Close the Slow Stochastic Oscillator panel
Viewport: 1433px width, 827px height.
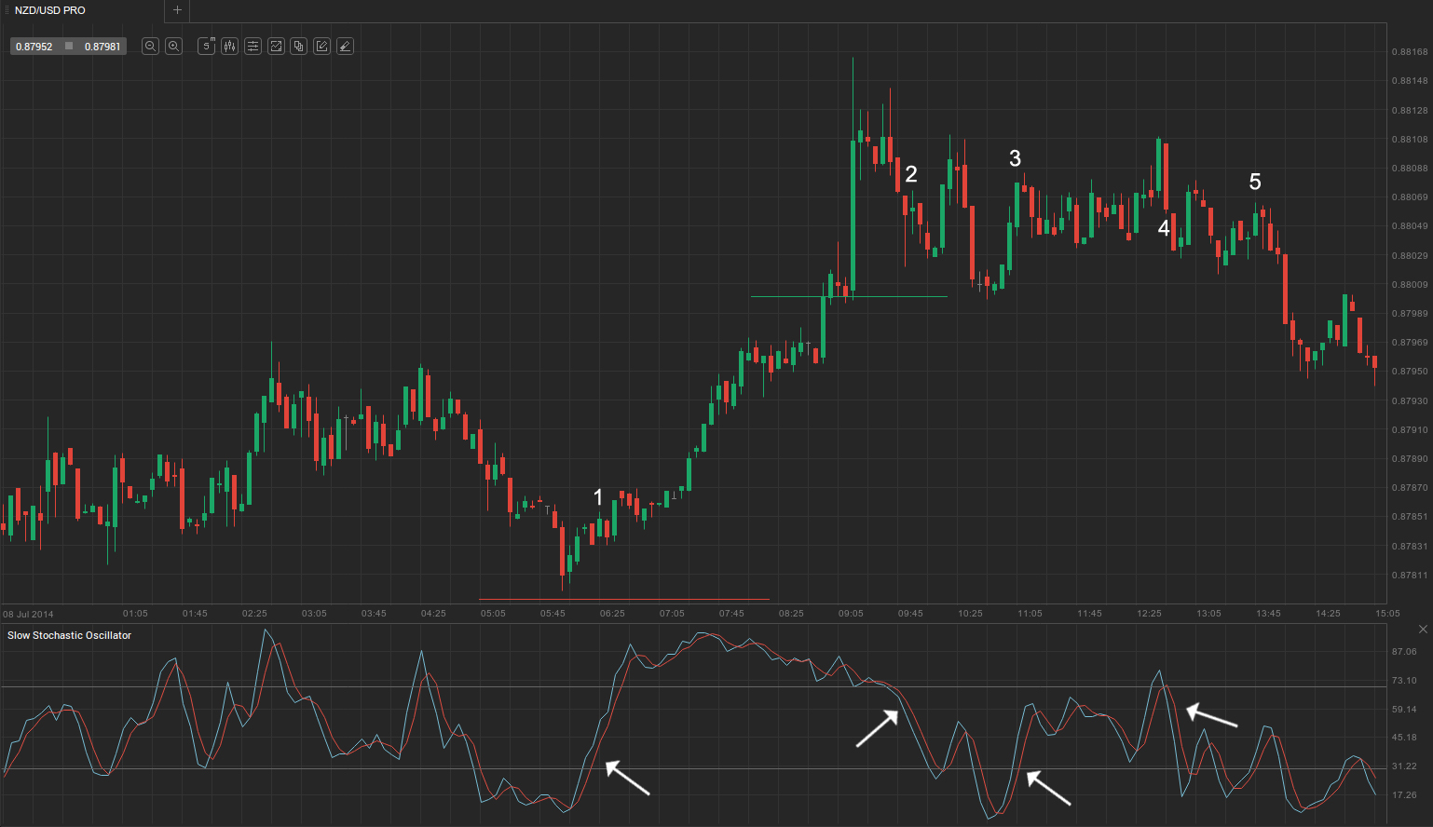pyautogui.click(x=1423, y=630)
